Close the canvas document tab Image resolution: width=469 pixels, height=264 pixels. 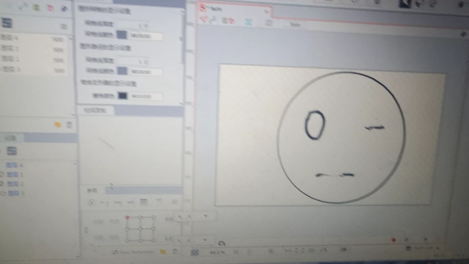point(266,11)
